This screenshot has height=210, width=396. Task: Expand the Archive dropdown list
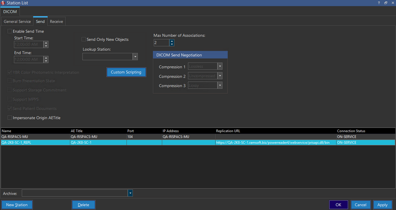(130, 193)
